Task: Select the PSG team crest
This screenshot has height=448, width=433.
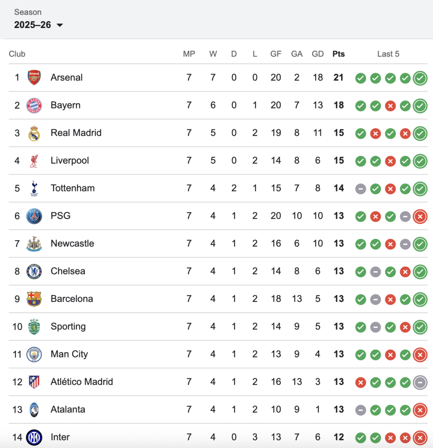Action: (x=34, y=216)
